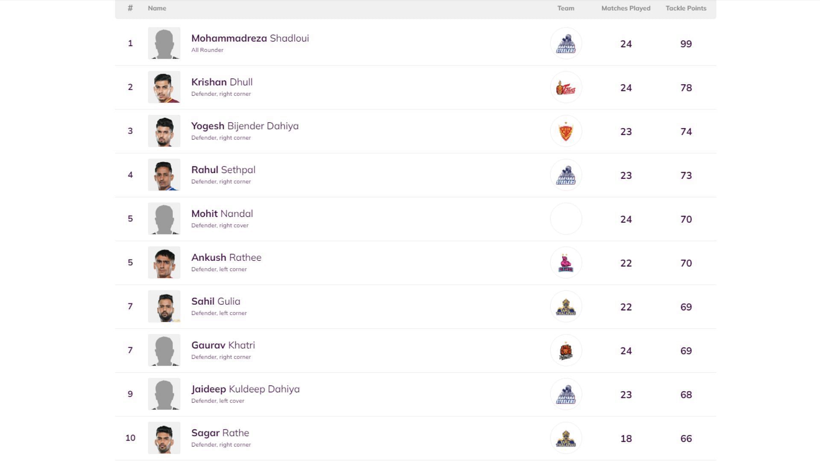Click Sahil Gulia's Tamil Thalaivas team logo
Viewport: 820px width, 461px height.
pyautogui.click(x=566, y=307)
